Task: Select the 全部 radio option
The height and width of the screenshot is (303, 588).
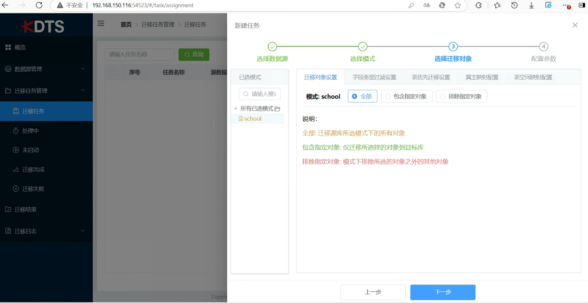Action: pos(362,96)
